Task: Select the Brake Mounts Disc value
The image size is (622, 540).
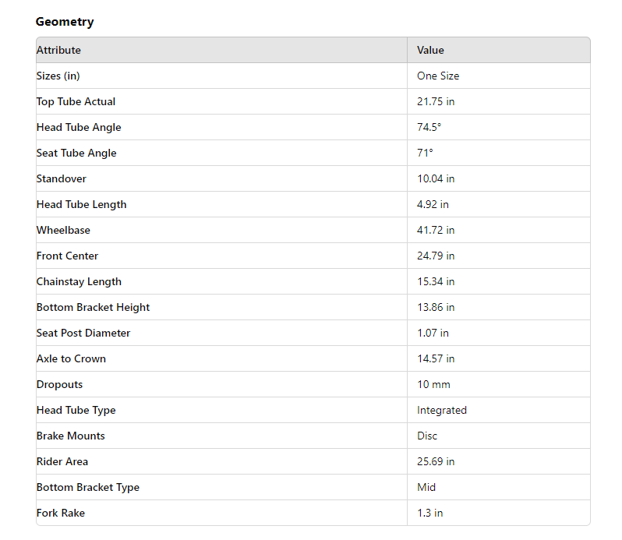Action: pyautogui.click(x=427, y=436)
